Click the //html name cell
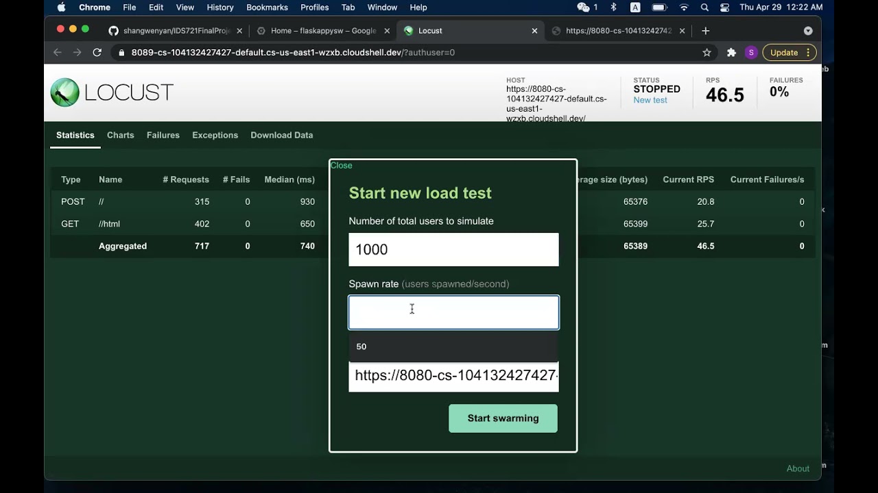Screen dimensions: 878x493 pyautogui.click(x=110, y=224)
